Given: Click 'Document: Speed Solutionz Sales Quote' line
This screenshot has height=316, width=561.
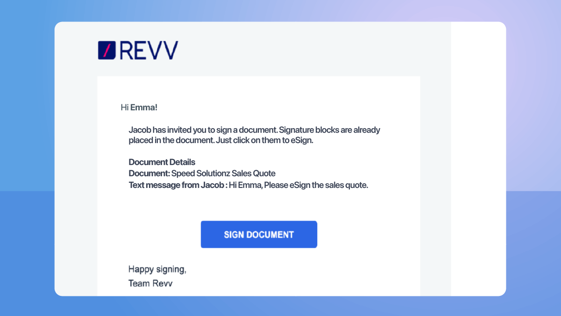Looking at the screenshot, I should [202, 173].
